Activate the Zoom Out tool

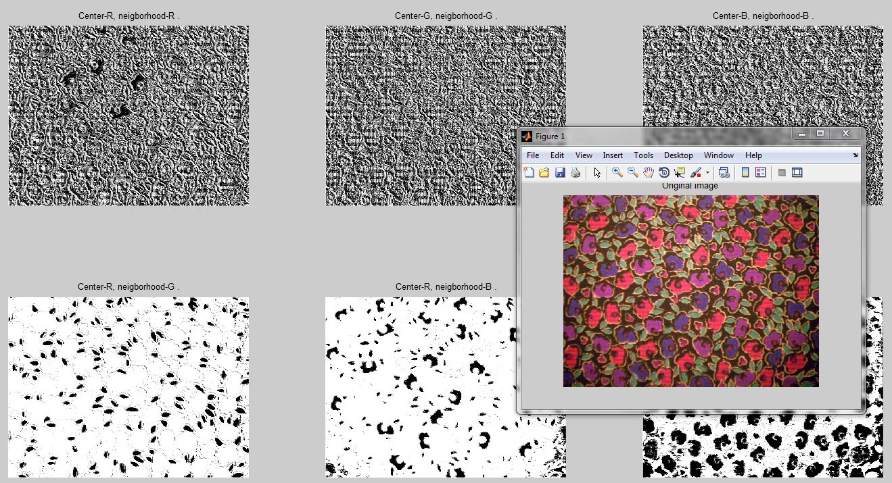point(632,173)
